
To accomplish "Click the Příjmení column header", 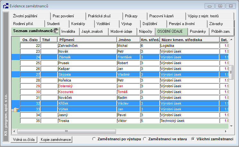I will pyautogui.click(x=87, y=40).
